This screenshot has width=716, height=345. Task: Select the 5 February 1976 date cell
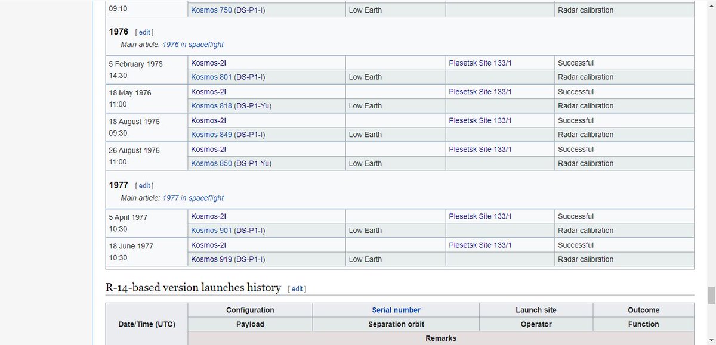coord(147,70)
